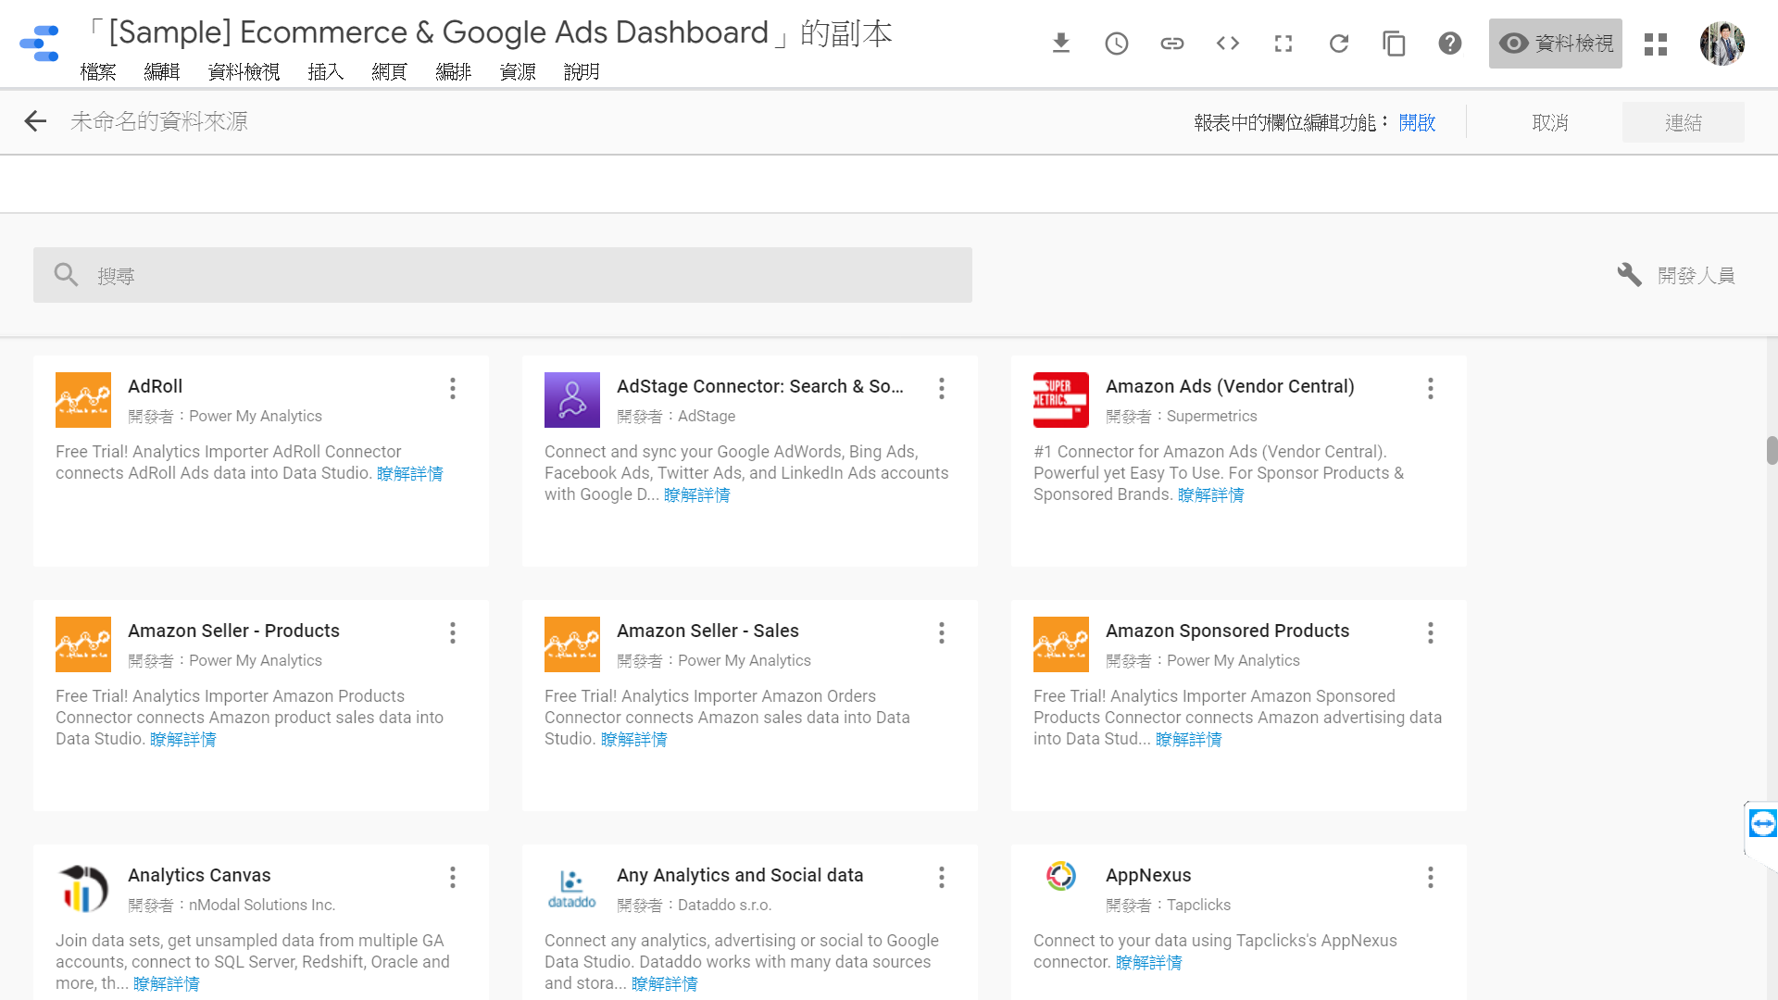Open the 編排 menu

pos(454,71)
